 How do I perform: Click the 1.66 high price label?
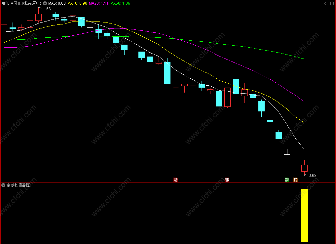pyautogui.click(x=47, y=9)
